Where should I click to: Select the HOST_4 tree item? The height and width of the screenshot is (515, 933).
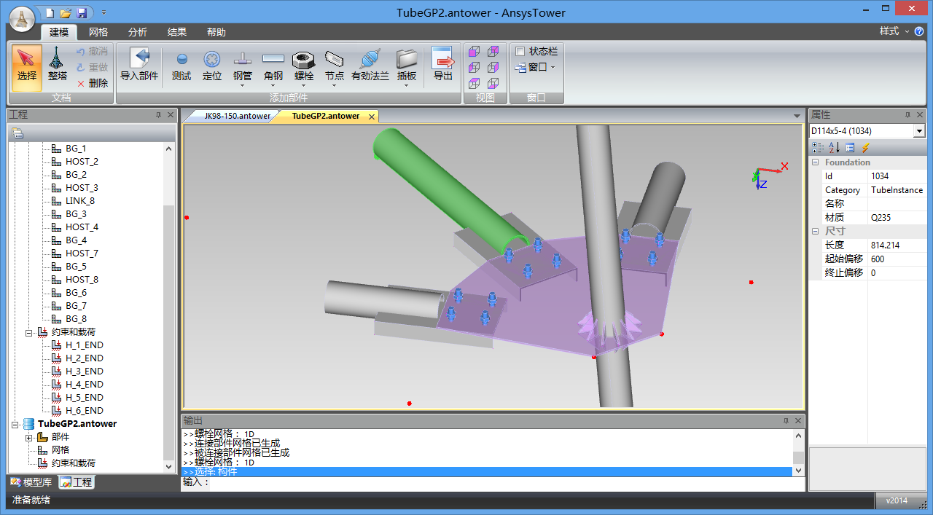(82, 227)
